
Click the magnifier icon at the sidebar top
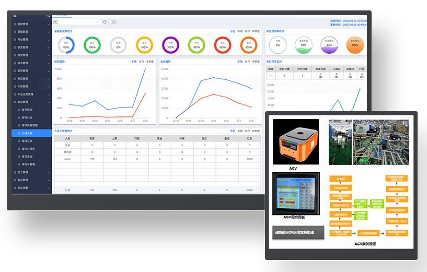[48, 16]
